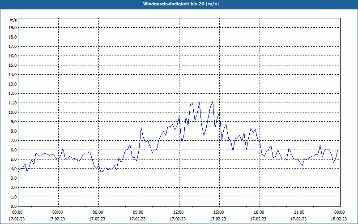
Task: Click the 4,0 y-axis label
Action: click(x=14, y=169)
